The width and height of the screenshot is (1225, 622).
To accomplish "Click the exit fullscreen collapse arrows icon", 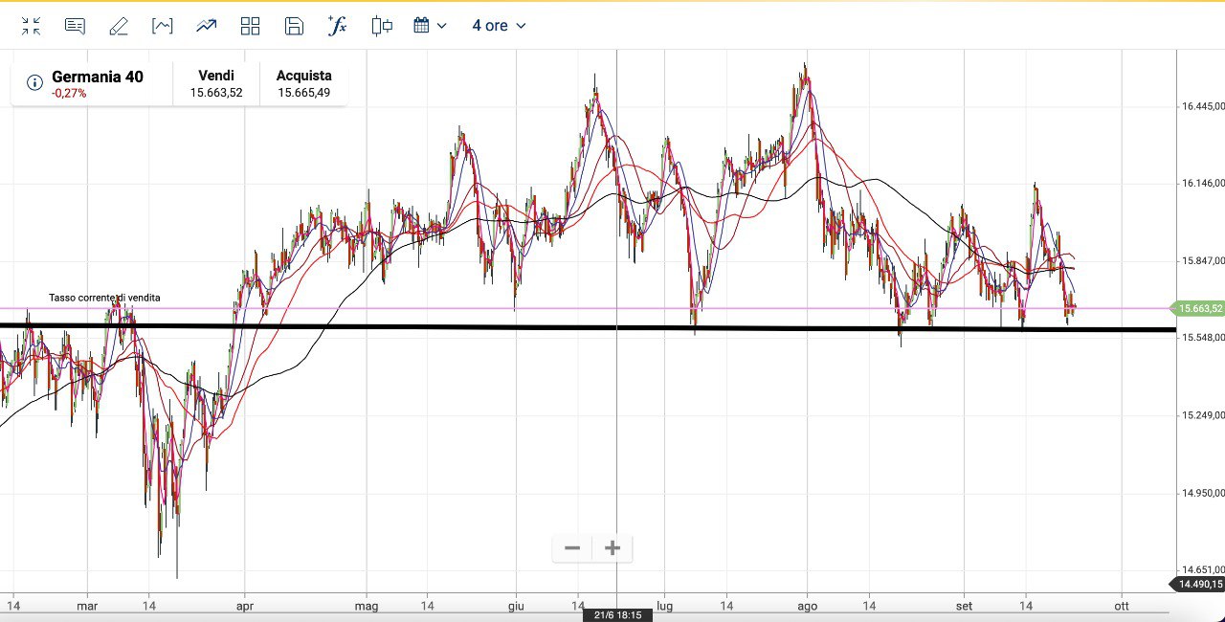I will (31, 26).
